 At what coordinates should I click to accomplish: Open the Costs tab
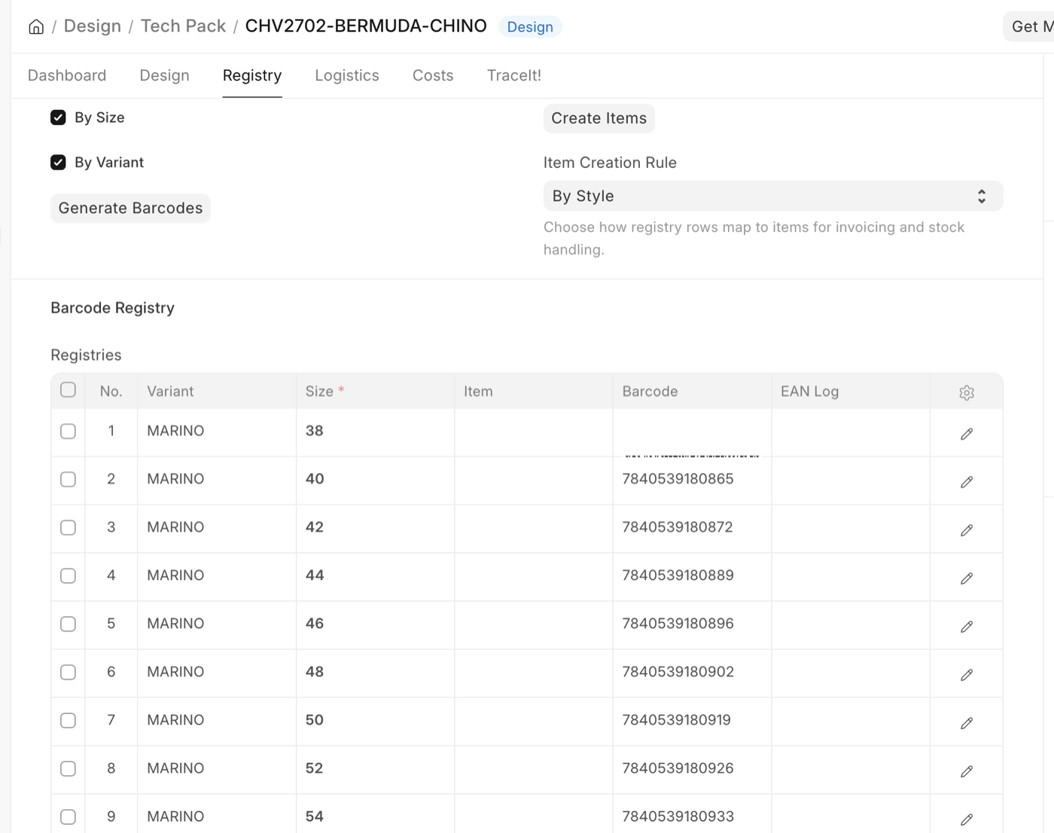433,75
